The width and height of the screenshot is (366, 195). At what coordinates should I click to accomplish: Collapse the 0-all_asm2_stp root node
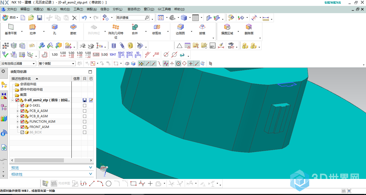[12, 100]
